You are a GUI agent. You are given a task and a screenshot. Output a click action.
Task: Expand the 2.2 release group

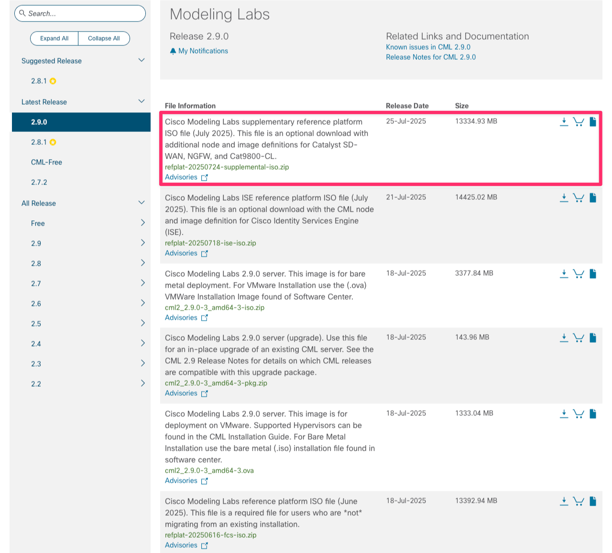pos(142,383)
